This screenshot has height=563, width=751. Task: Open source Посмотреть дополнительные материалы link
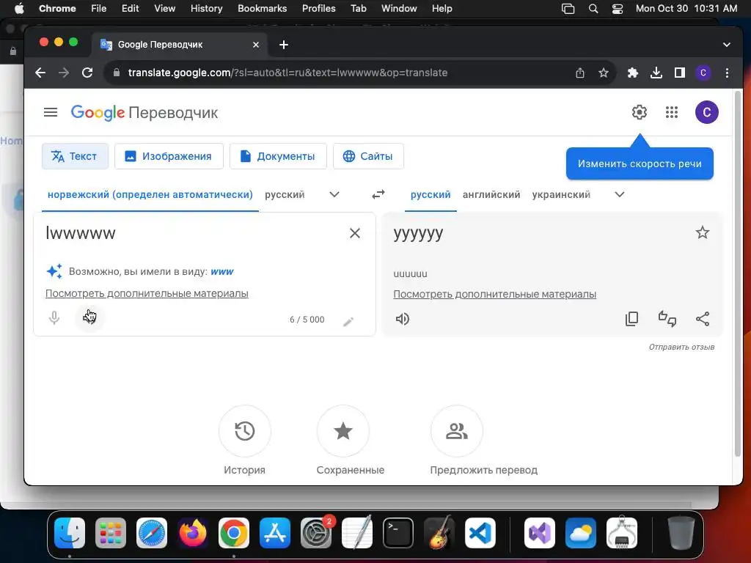click(x=147, y=293)
